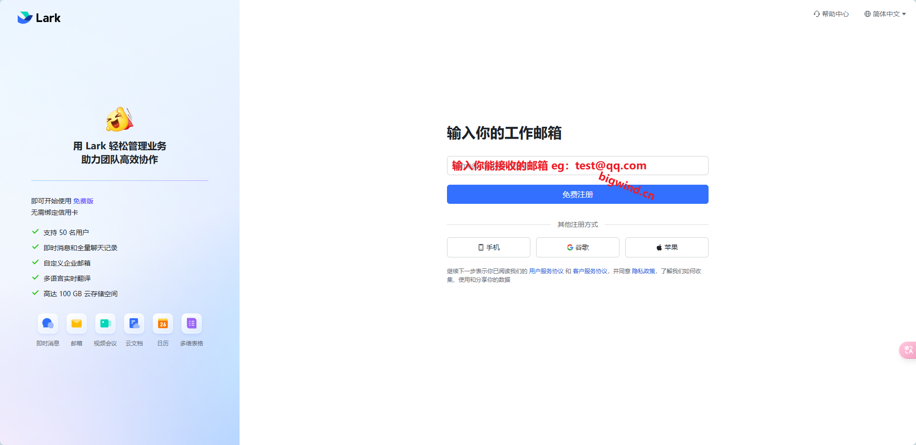The height and width of the screenshot is (445, 916).
Task: Sign up with Google
Action: coord(577,247)
